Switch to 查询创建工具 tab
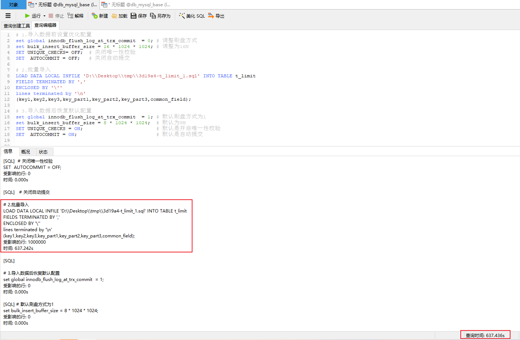The height and width of the screenshot is (340, 520). point(17,26)
